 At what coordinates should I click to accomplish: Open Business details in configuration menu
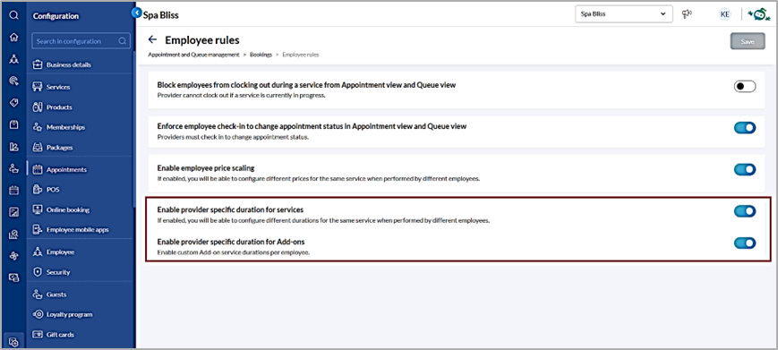pyautogui.click(x=68, y=65)
